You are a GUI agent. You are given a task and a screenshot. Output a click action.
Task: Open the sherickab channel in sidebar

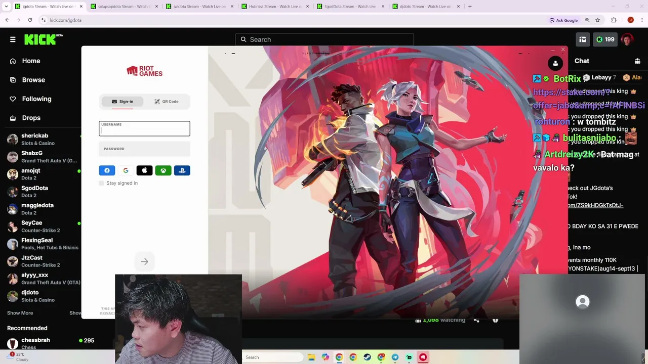click(x=40, y=140)
